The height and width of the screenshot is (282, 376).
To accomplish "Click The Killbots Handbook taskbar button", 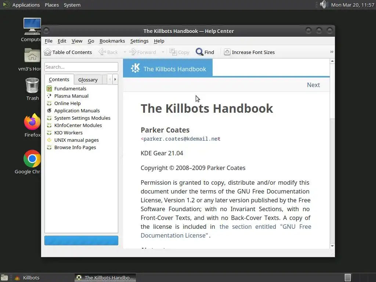I will click(105, 278).
